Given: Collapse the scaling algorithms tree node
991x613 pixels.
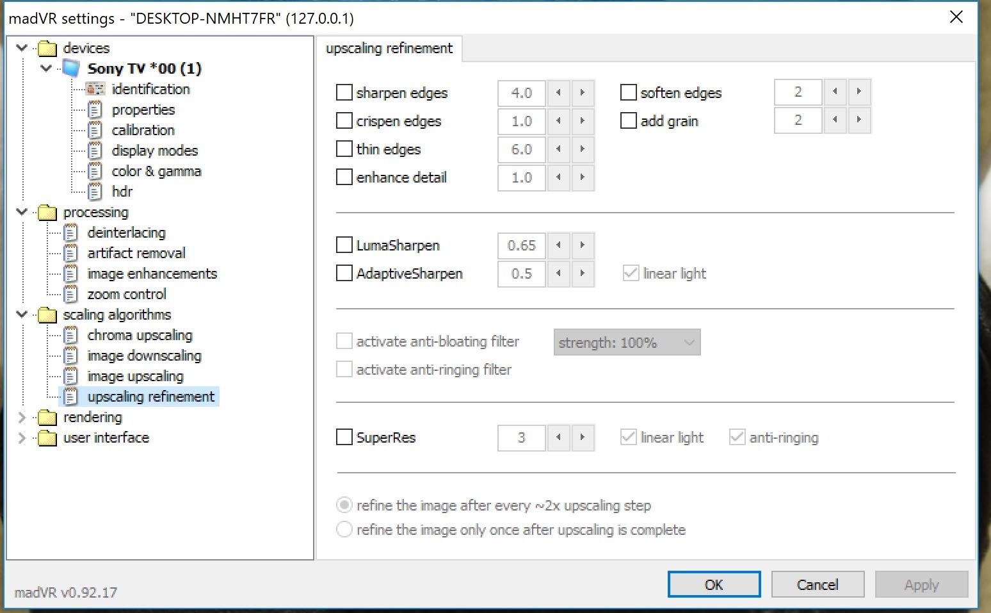Looking at the screenshot, I should tap(22, 314).
